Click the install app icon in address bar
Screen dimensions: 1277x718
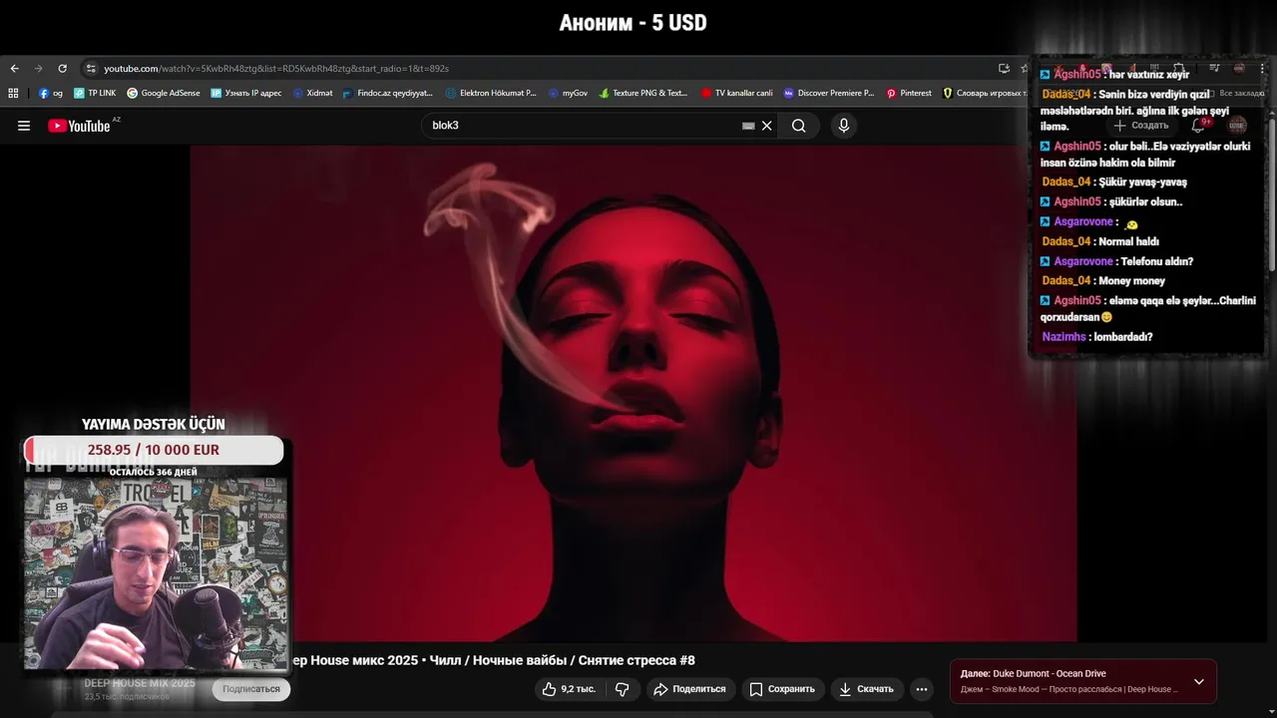pos(1004,69)
